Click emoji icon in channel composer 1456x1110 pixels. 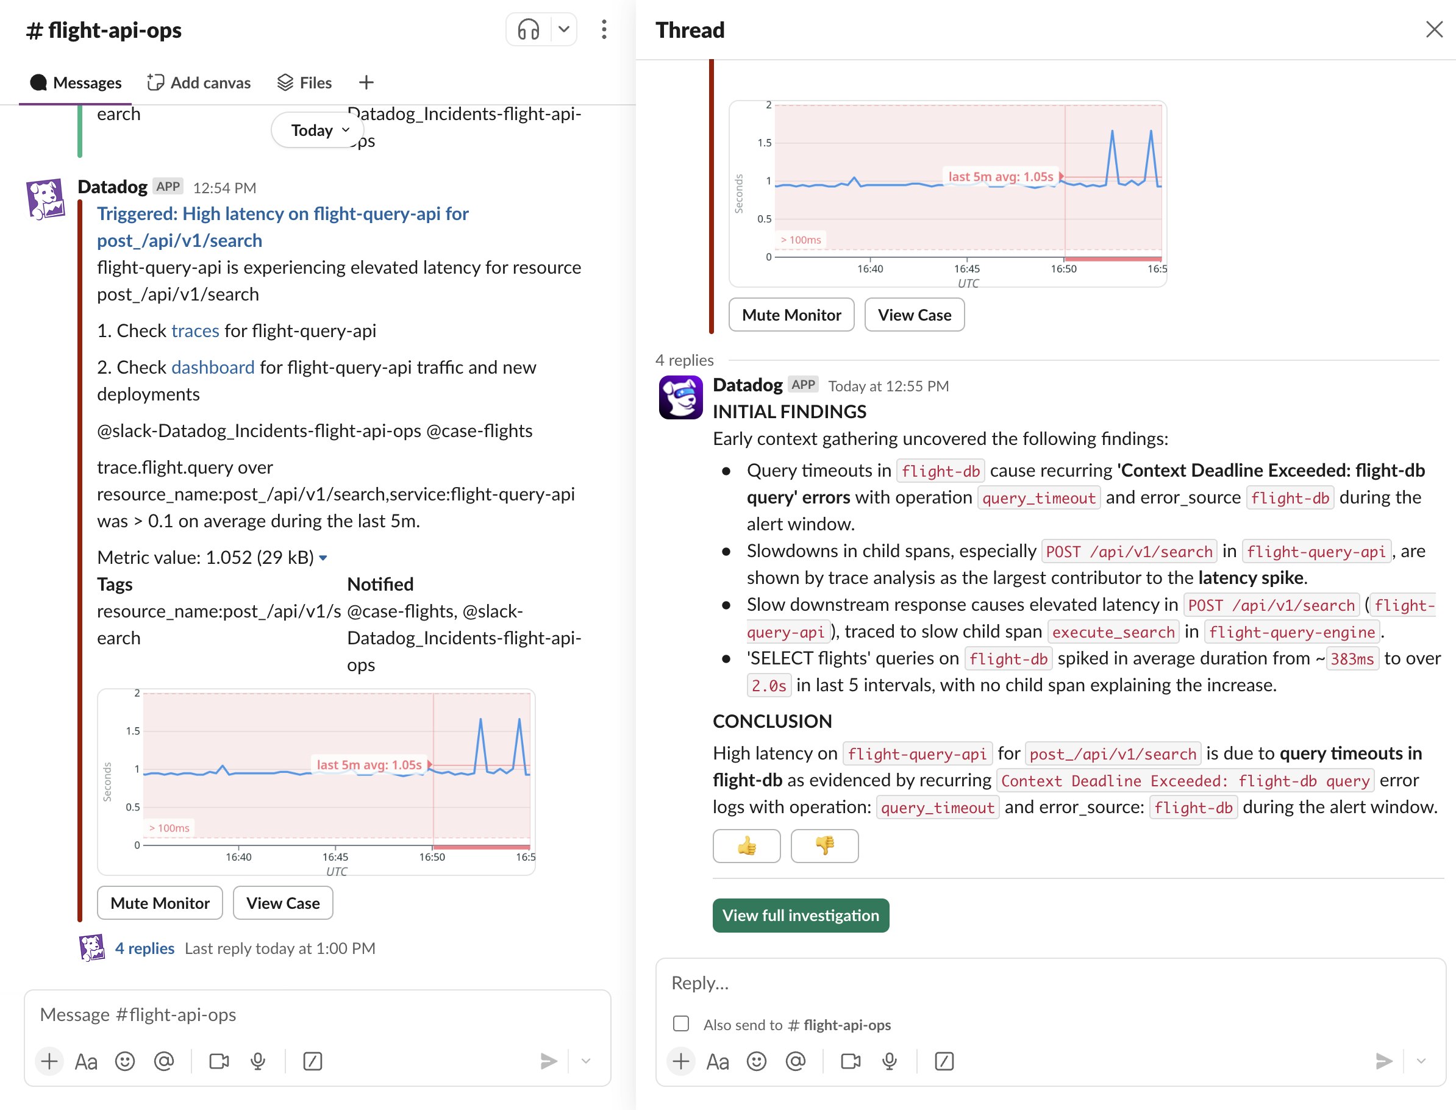(124, 1061)
